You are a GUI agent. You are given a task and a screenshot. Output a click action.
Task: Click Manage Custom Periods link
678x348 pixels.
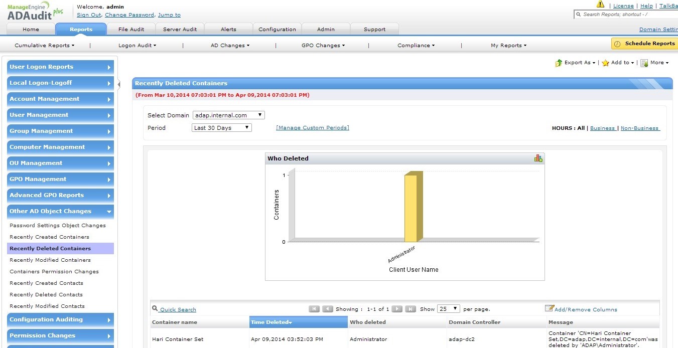coord(313,128)
